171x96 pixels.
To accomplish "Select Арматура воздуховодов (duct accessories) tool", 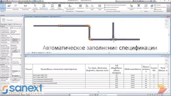I will pos(35,7).
